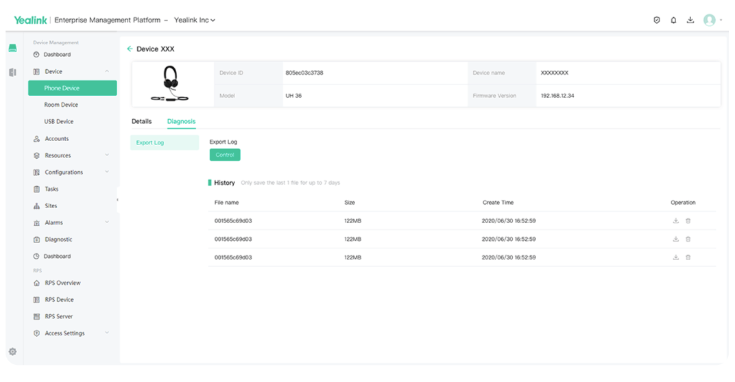Click History section heading
Image resolution: width=735 pixels, height=382 pixels.
(224, 183)
